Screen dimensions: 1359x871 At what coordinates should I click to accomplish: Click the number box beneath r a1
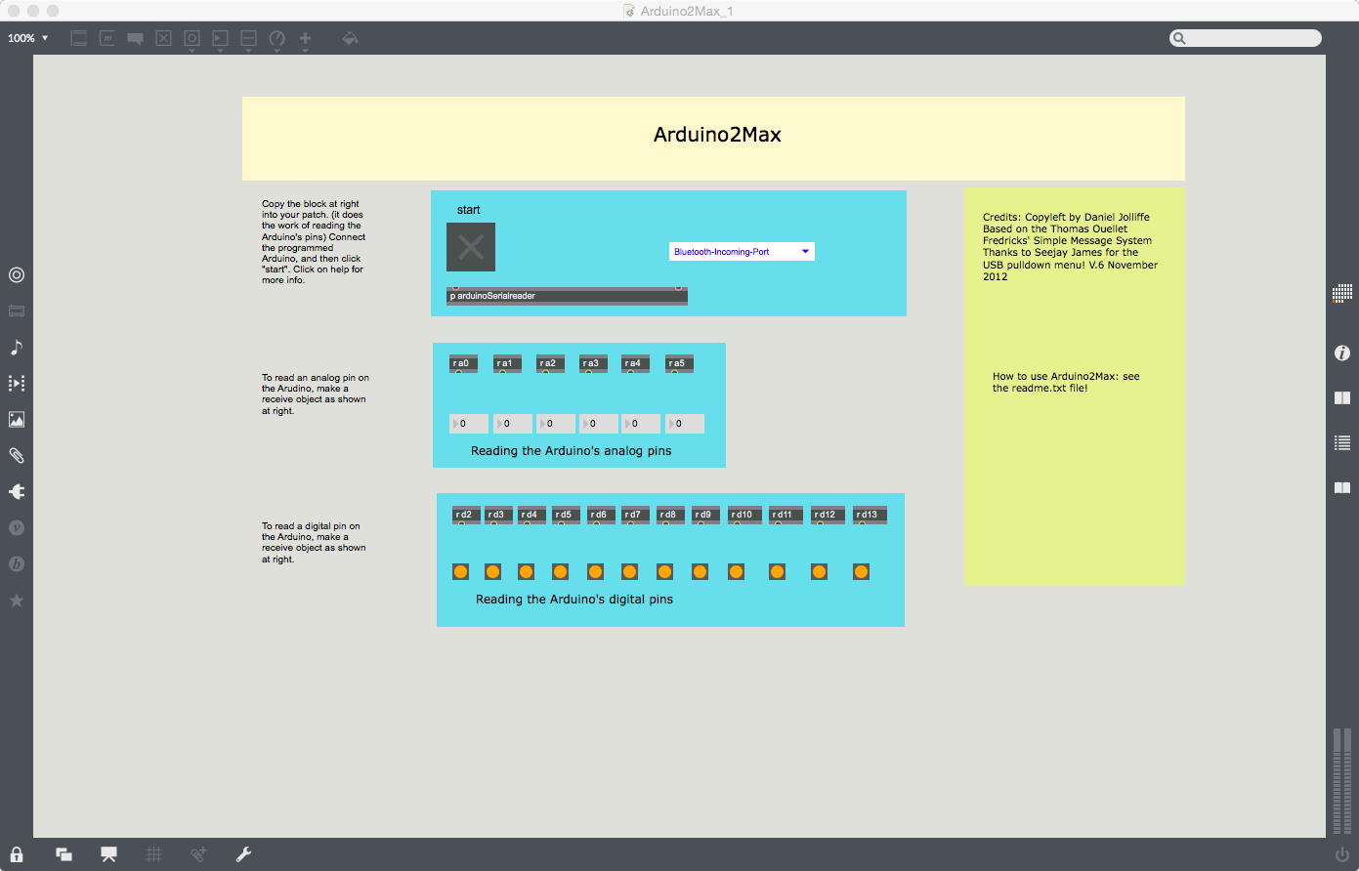click(513, 424)
